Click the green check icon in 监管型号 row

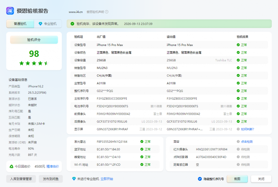pos(238,83)
